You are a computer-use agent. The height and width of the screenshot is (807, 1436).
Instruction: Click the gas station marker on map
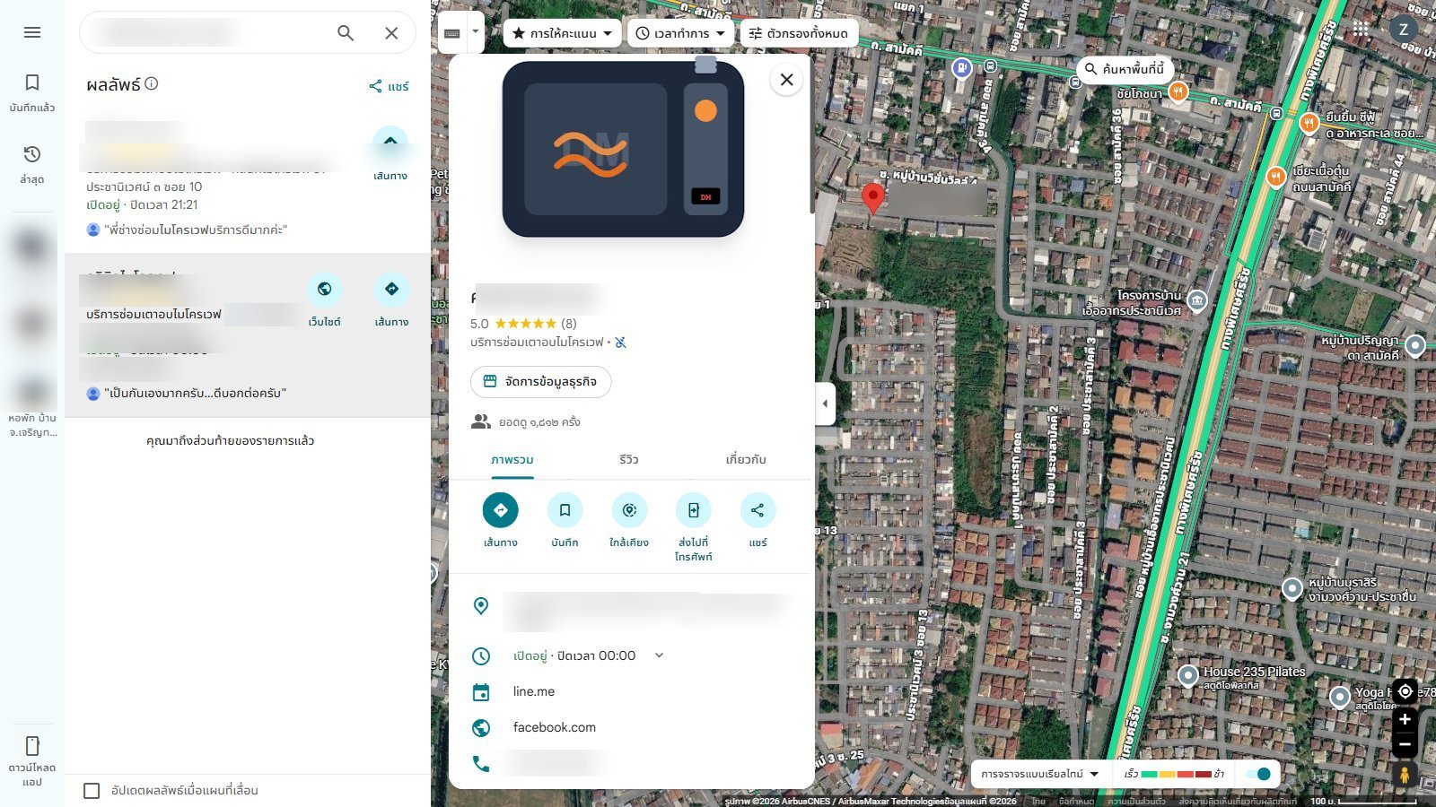point(962,68)
